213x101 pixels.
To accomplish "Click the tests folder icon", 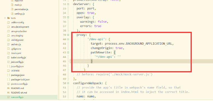I will (8, 18).
